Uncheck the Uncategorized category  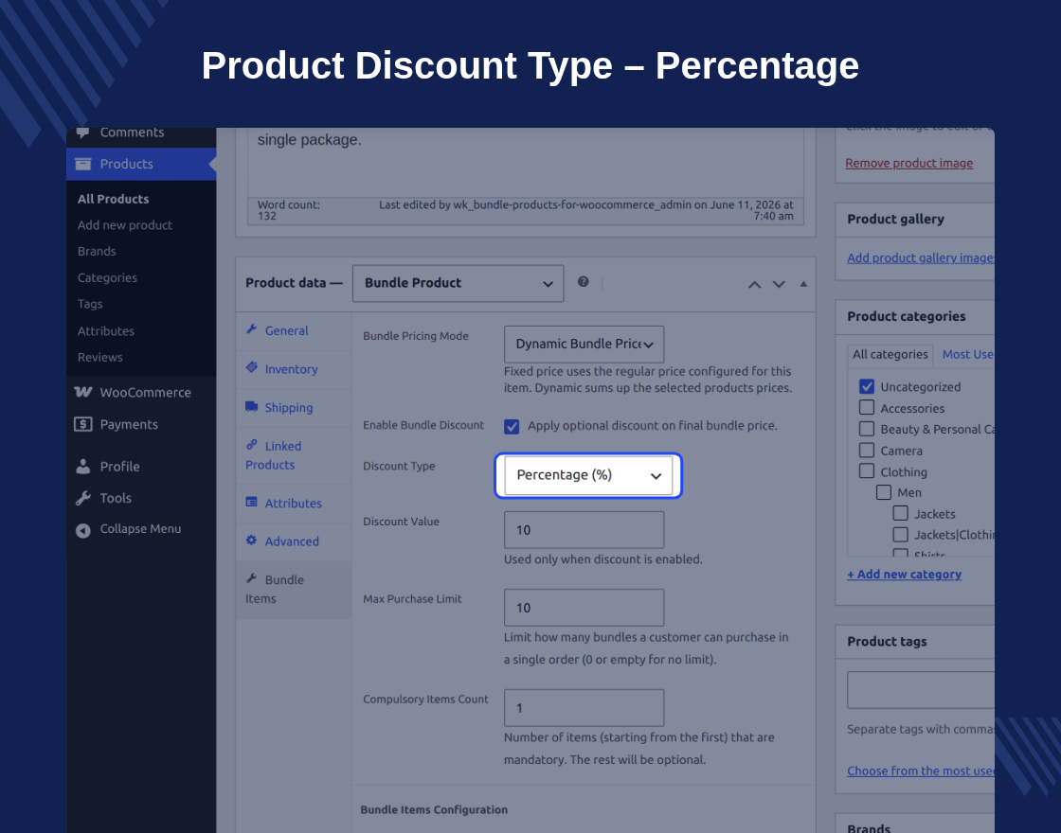pos(867,386)
